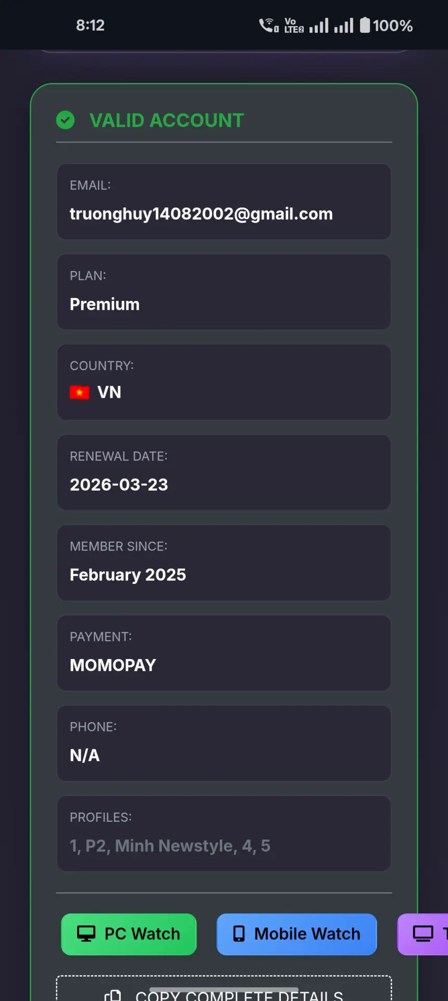
Task: Tap the VoLTE indicator icon
Action: [294, 26]
